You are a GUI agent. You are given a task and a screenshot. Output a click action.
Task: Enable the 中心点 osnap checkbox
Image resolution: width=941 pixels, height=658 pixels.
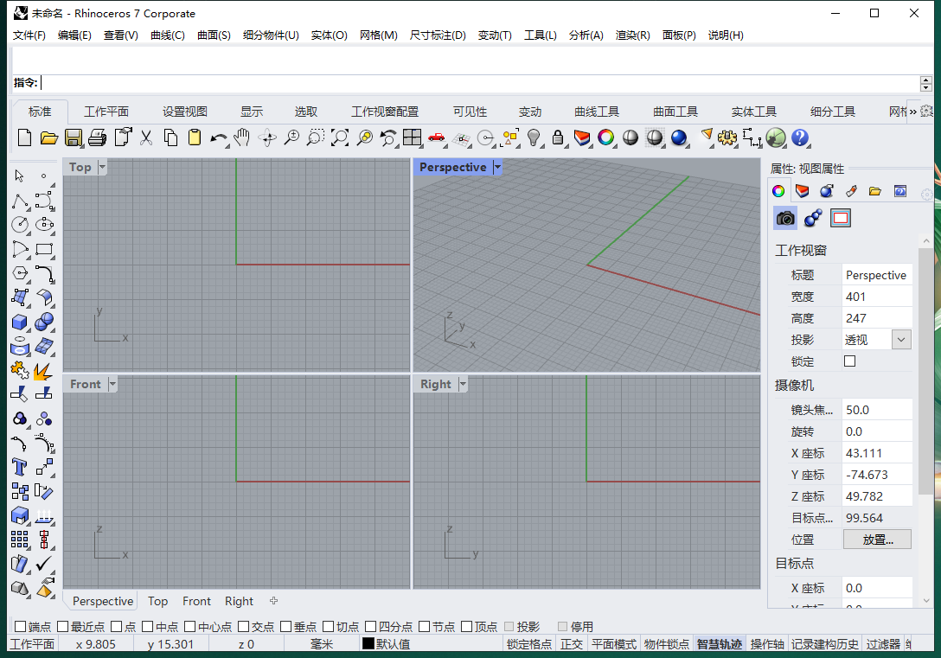click(190, 626)
